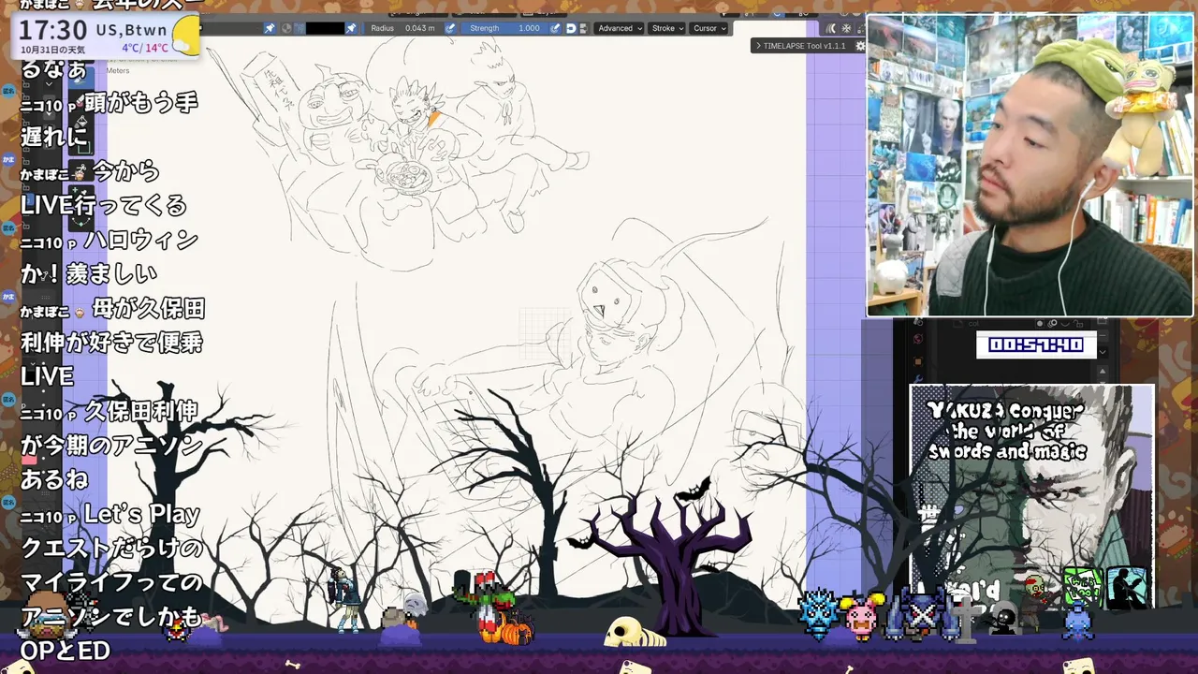Screen dimensions: 1198x674
Task: Click the reading silhouette badge icon
Action: [x=1126, y=586]
